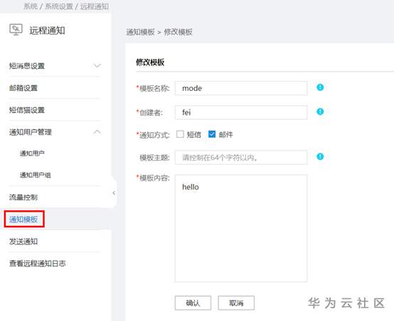Click the 取消 button
Screen dimensions: 394x321
(x=236, y=303)
